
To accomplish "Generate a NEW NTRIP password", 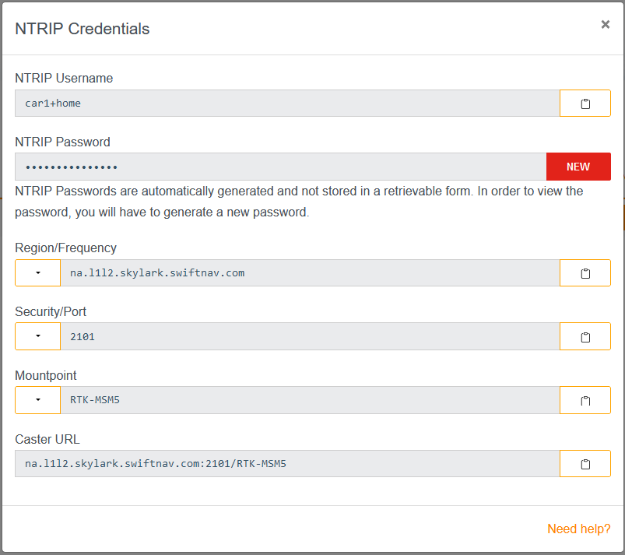I will click(578, 167).
